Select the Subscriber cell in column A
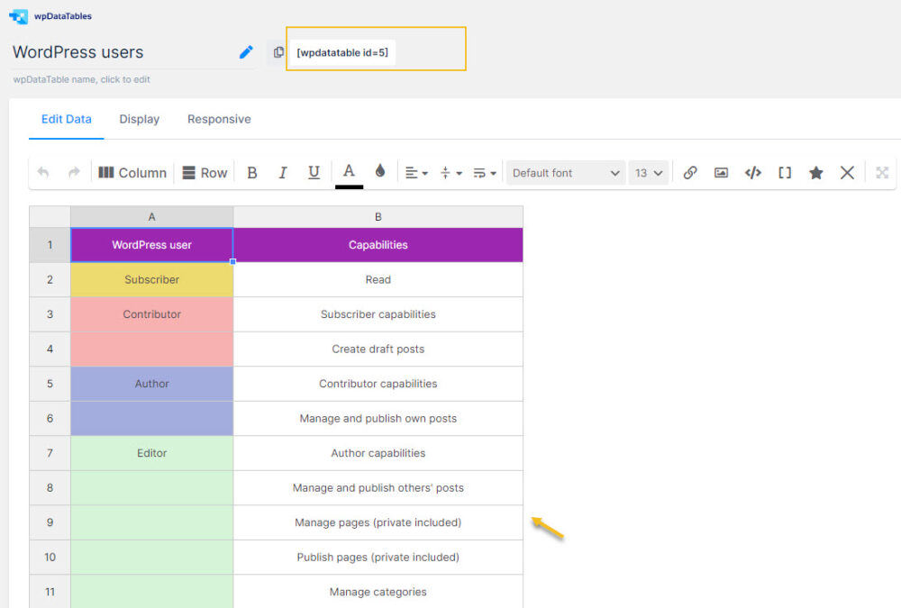The width and height of the screenshot is (901, 608). tap(151, 279)
